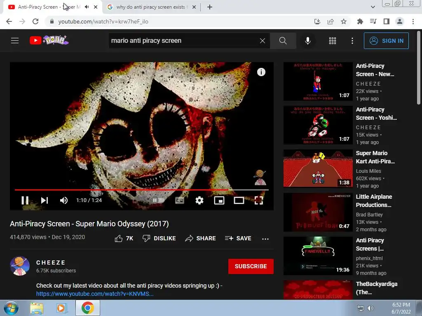The image size is (422, 316).
Task: Open Chrome media controls icon
Action: pyautogui.click(x=373, y=21)
